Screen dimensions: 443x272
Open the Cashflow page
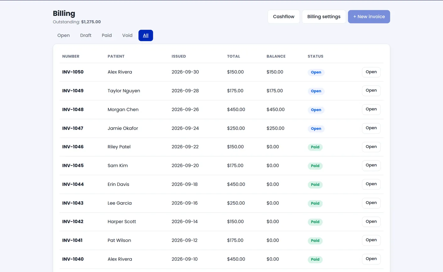284,17
